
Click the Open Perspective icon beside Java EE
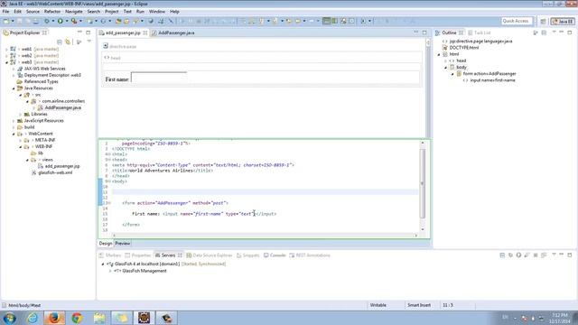click(543, 22)
